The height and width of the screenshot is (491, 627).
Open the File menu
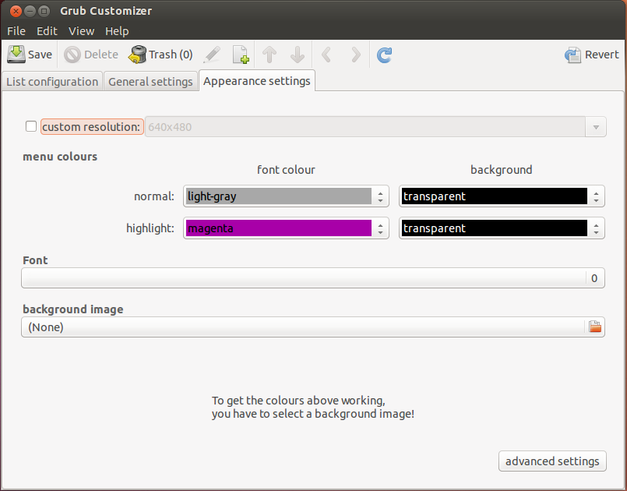[x=16, y=31]
